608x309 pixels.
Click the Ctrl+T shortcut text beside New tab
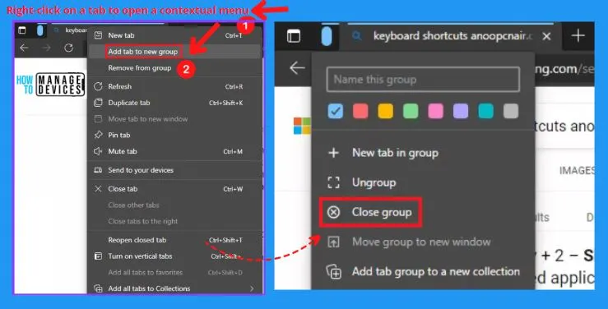click(234, 35)
